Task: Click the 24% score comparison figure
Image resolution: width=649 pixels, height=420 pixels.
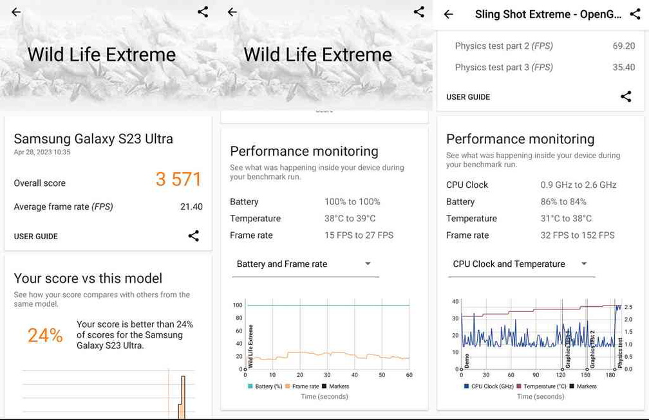Action: (45, 335)
